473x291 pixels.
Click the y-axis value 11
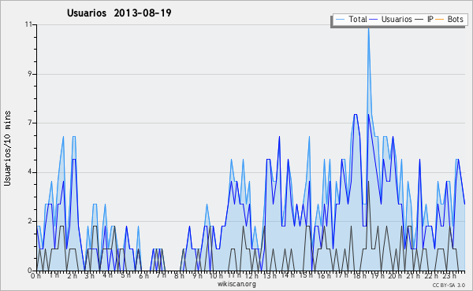(x=28, y=24)
